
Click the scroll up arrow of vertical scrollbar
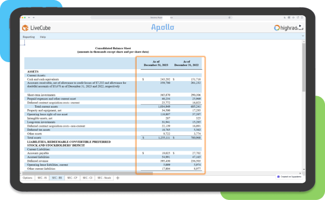304,42
